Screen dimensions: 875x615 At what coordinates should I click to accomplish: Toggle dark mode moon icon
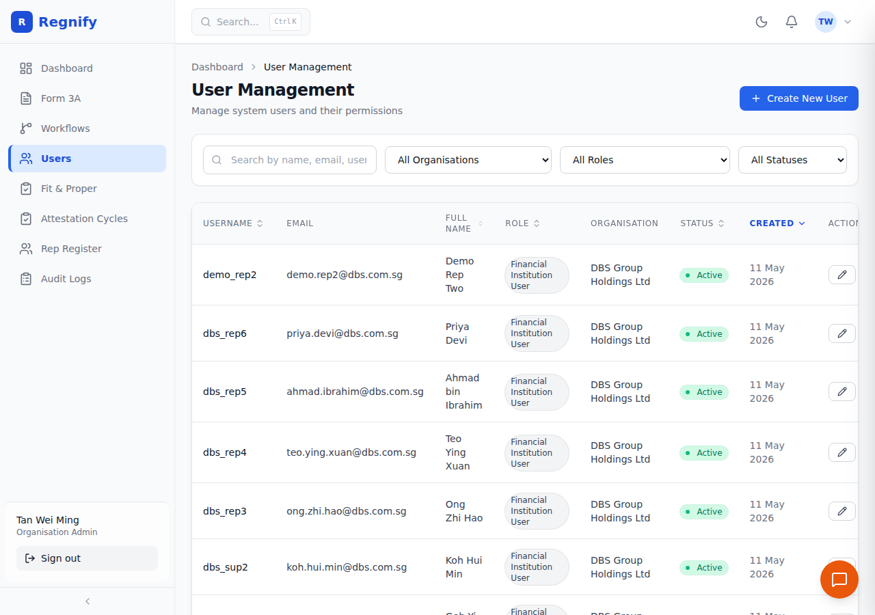(x=762, y=22)
